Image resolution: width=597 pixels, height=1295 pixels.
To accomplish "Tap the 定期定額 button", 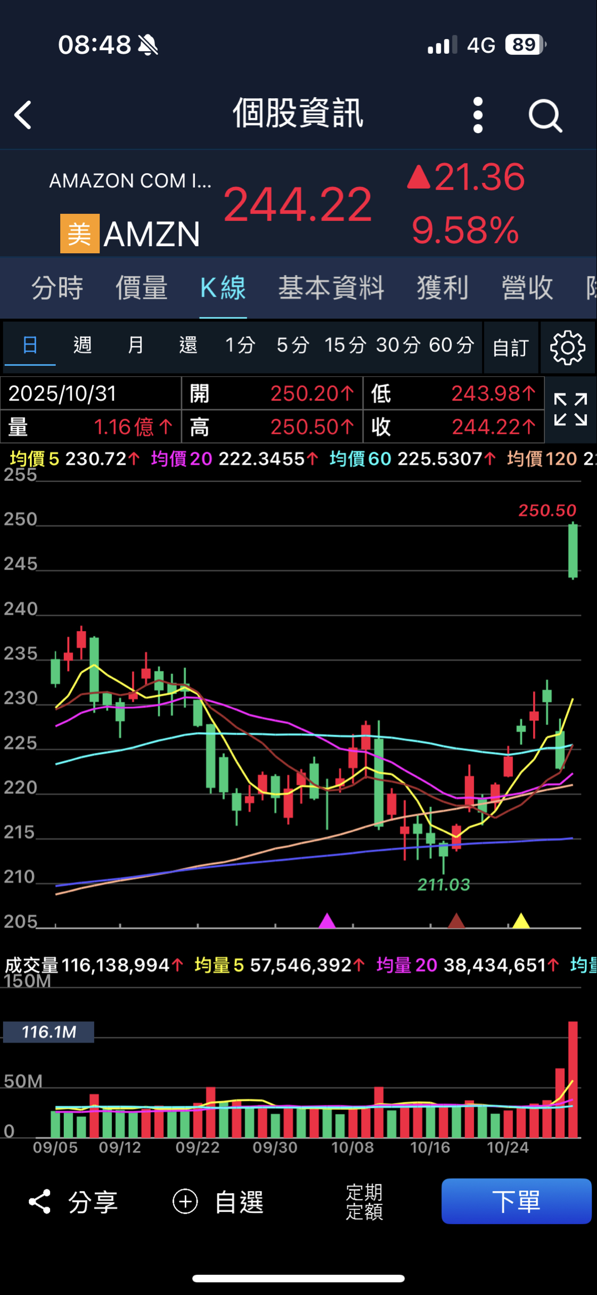I will pyautogui.click(x=364, y=1202).
